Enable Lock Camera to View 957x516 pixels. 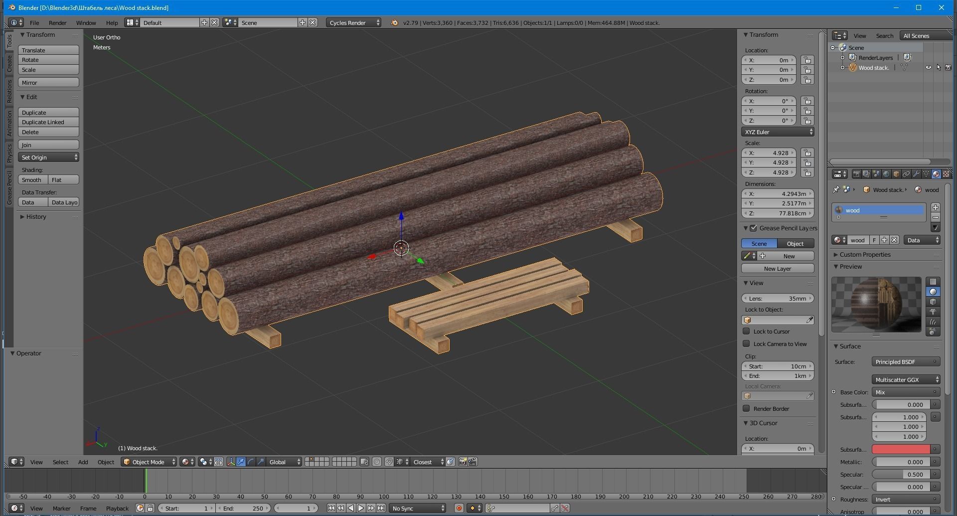click(x=747, y=344)
